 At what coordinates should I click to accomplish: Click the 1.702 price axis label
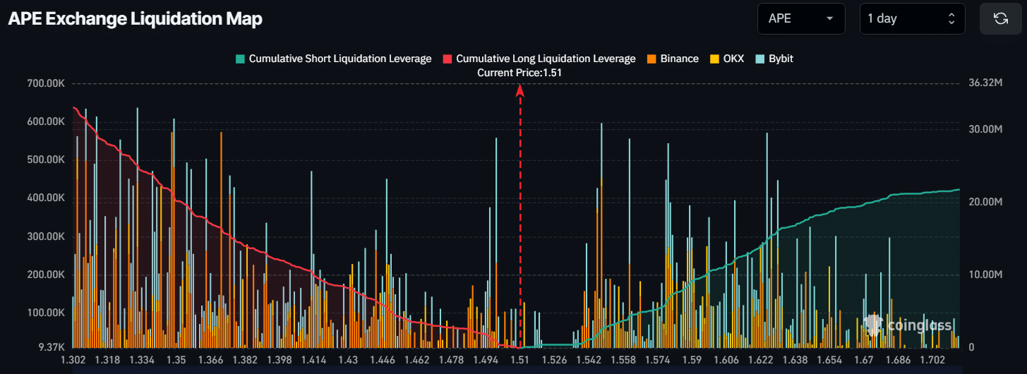click(933, 360)
